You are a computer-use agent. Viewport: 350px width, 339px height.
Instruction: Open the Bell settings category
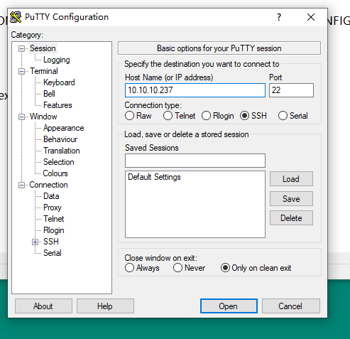tap(49, 94)
